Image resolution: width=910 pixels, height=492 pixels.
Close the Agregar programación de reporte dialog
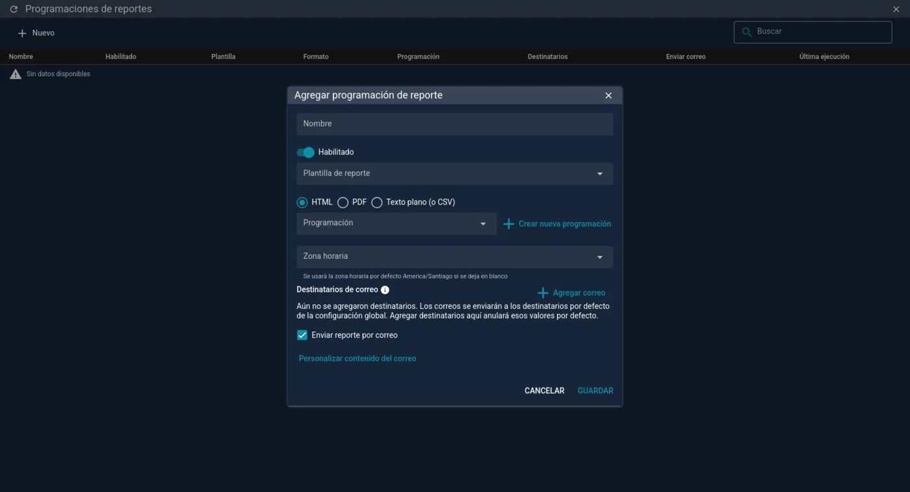(608, 95)
